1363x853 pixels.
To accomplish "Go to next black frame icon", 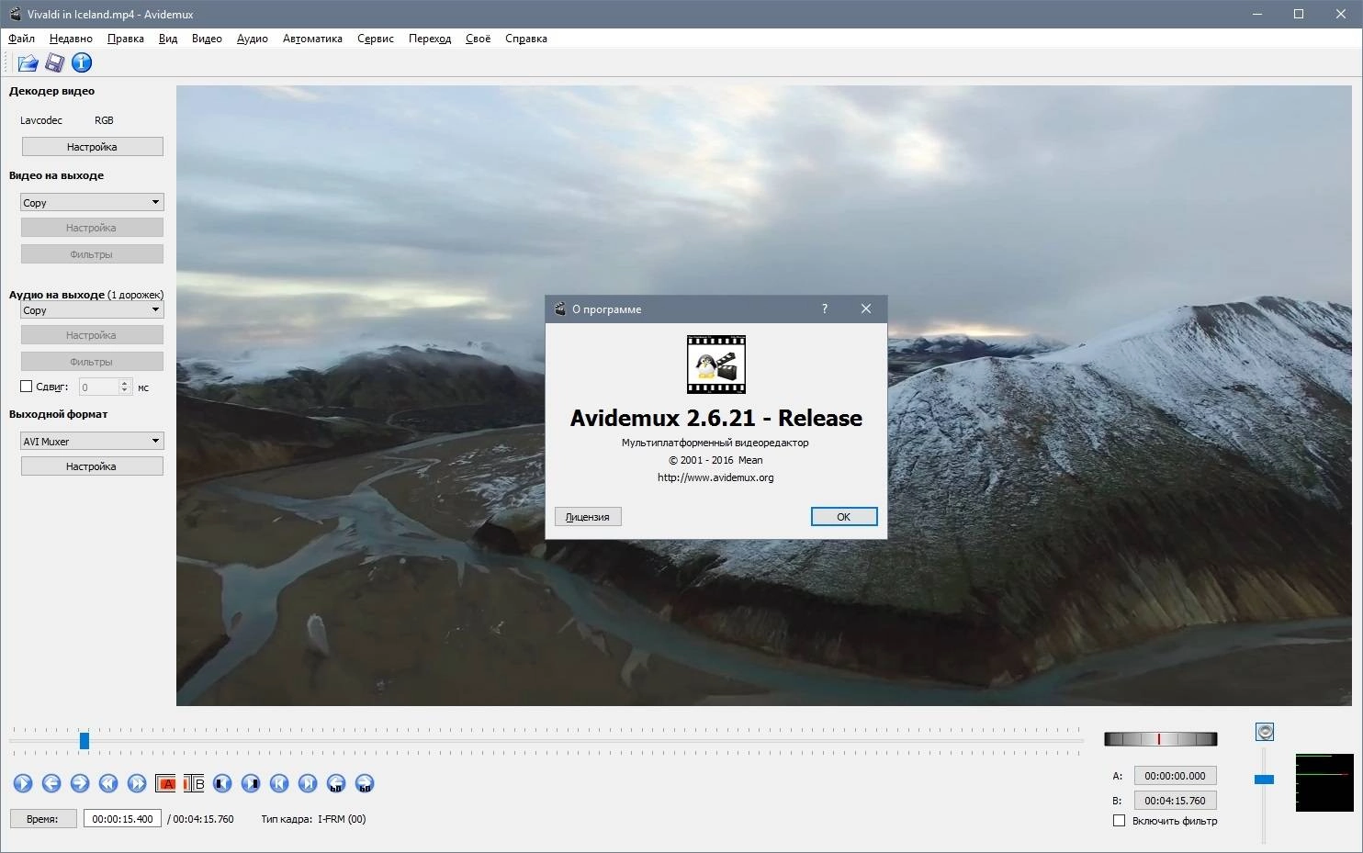I will click(x=251, y=783).
